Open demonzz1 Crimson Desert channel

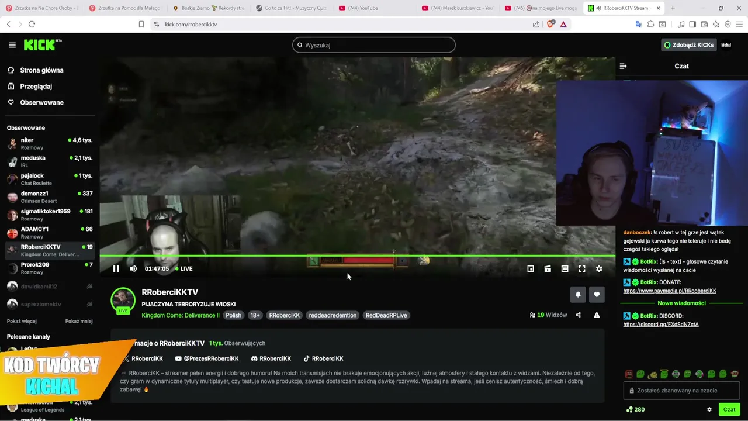tap(50, 197)
